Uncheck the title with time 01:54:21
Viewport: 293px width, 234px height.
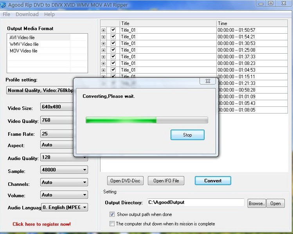point(113,36)
